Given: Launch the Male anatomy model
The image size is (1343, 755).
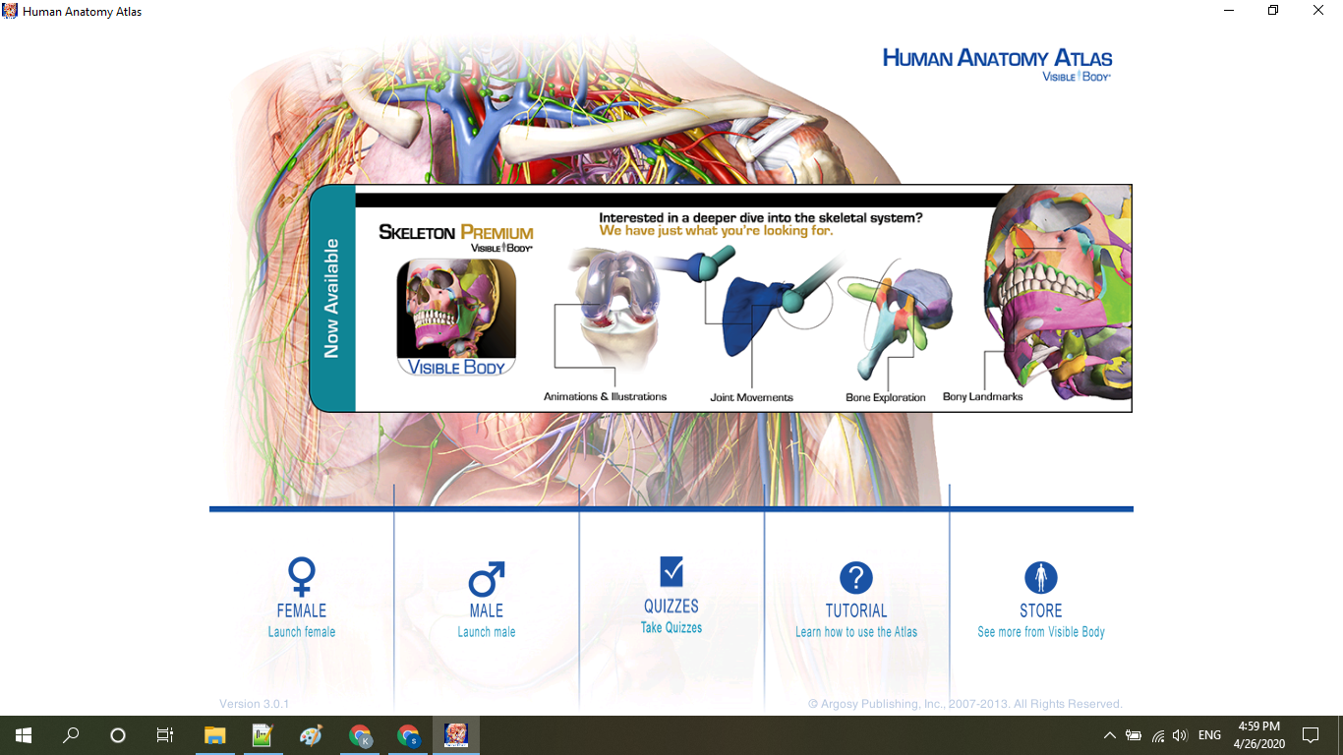Looking at the screenshot, I should [487, 599].
